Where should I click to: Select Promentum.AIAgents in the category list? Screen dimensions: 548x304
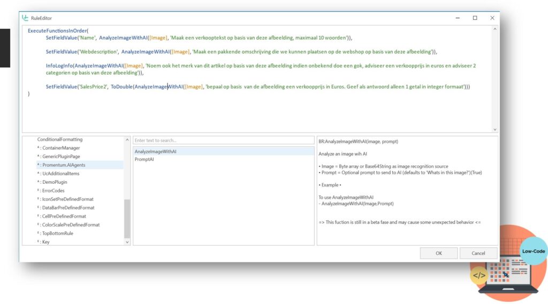[64, 165]
